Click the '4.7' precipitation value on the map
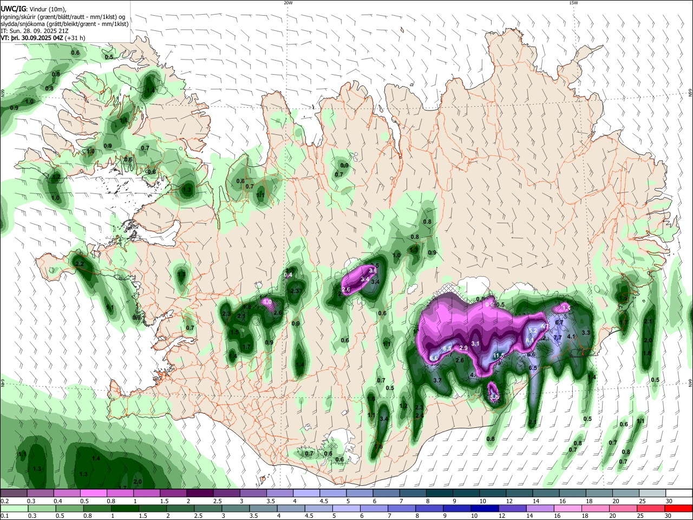This screenshot has height=520, width=693. [x=545, y=326]
